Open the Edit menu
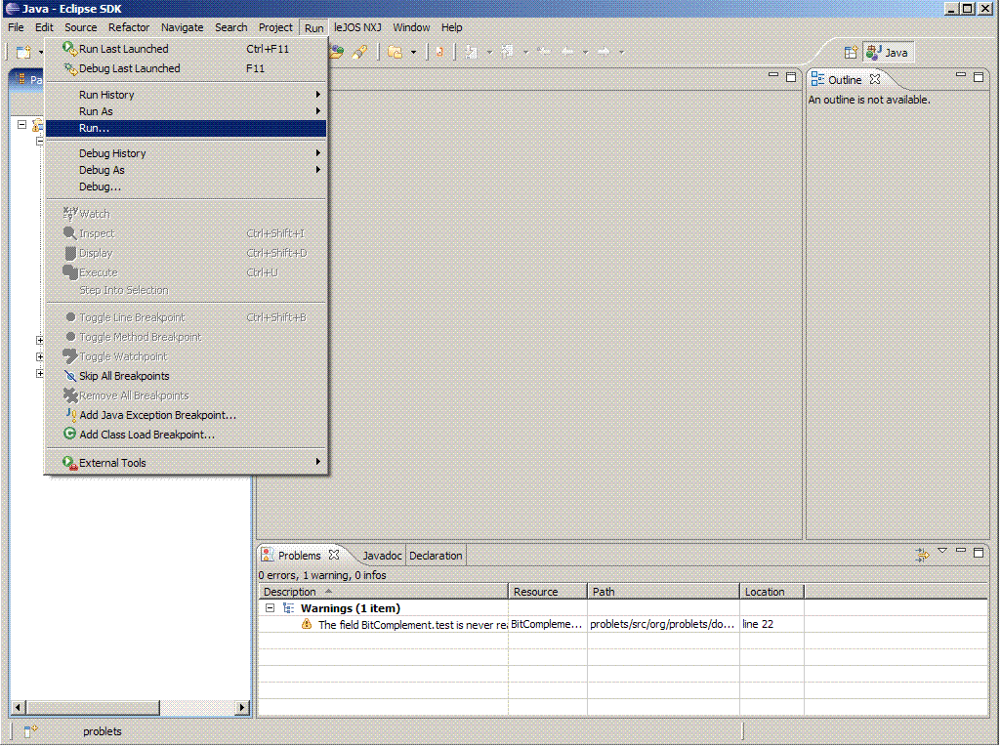The height and width of the screenshot is (747, 1001). coord(44,27)
